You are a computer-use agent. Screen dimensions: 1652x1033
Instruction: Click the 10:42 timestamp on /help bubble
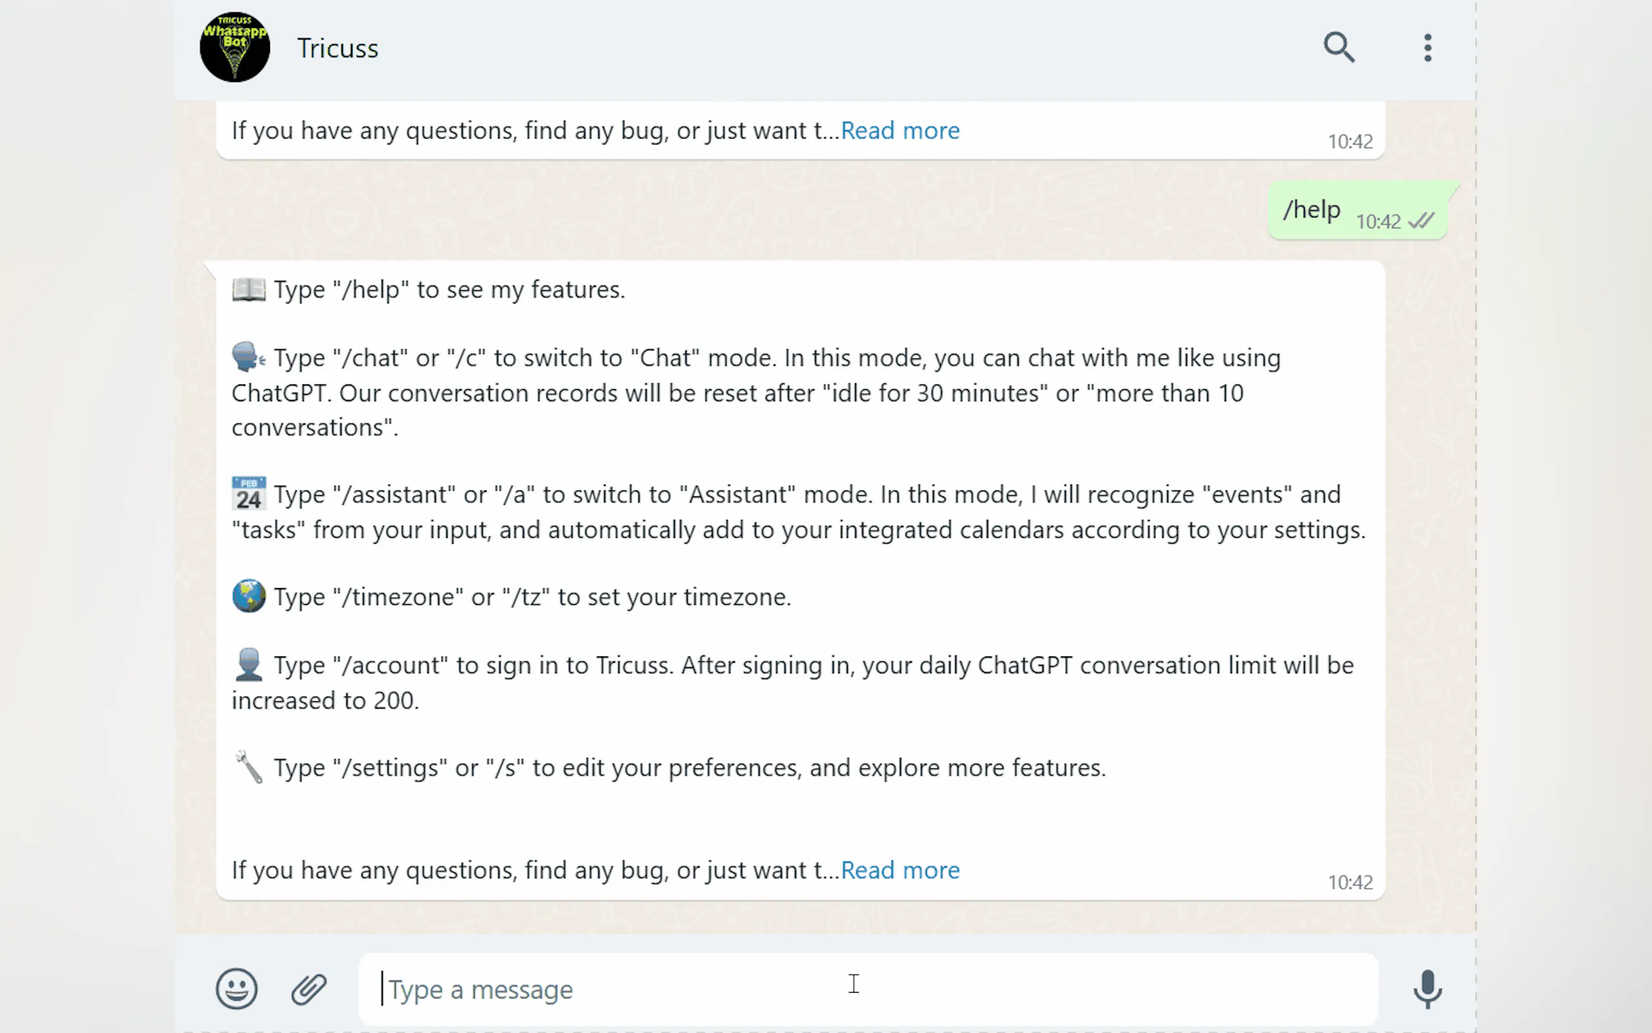point(1378,221)
